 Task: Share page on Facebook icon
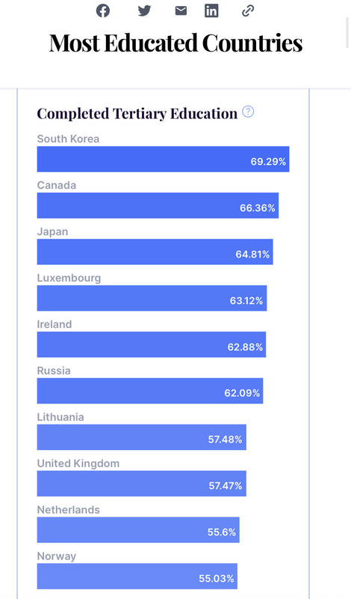pos(103,10)
